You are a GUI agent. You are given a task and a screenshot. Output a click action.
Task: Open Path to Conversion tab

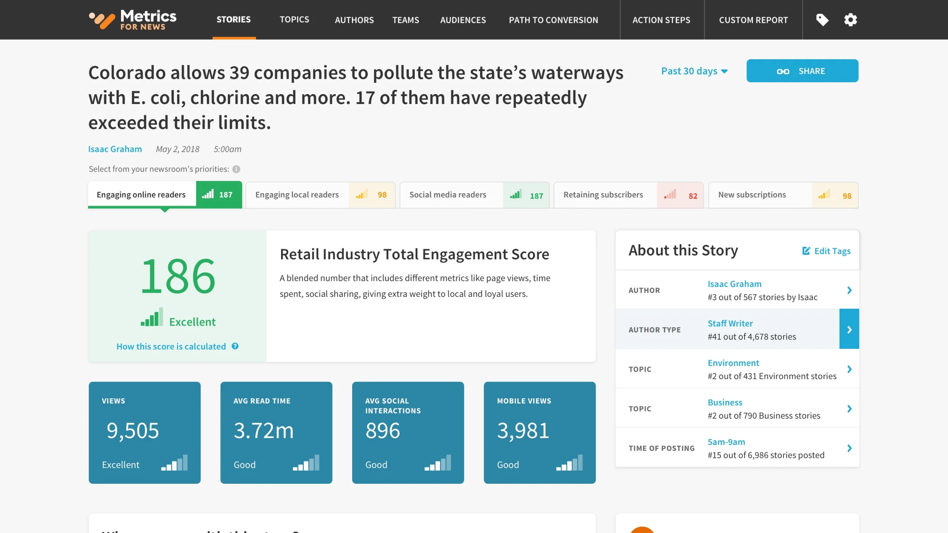[x=554, y=20]
